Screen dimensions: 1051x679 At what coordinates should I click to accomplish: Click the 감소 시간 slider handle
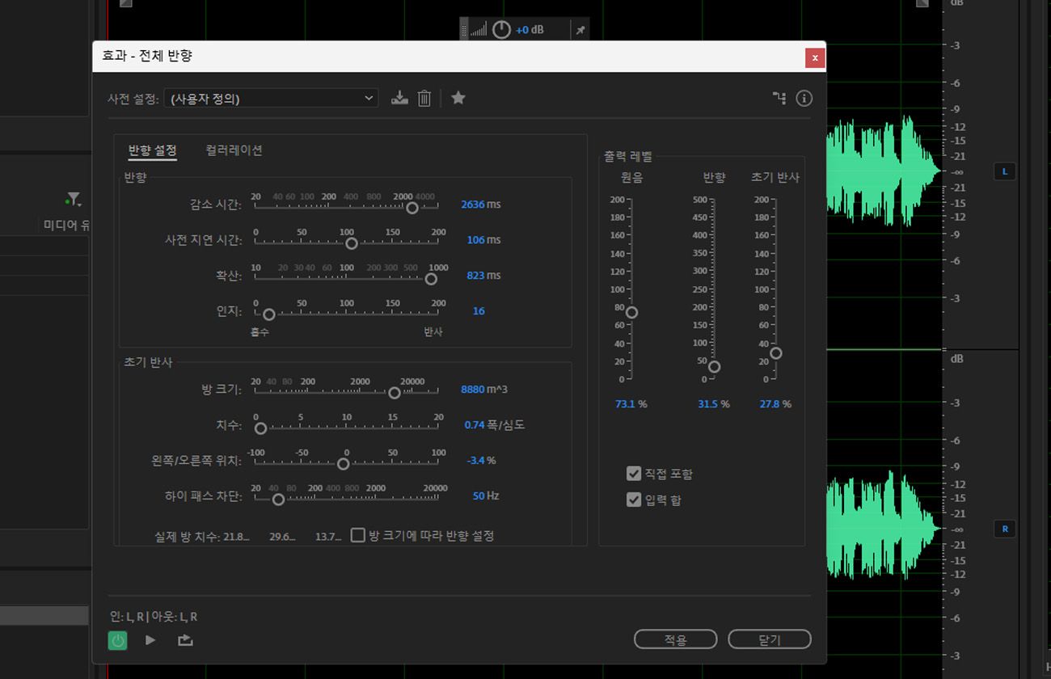coord(412,208)
